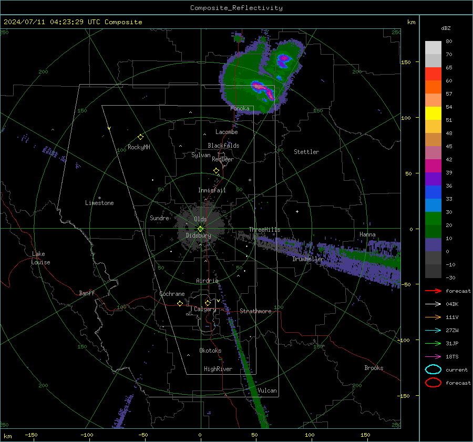This screenshot has height=442, width=473.
Task: Click the orange 111V arrow icon
Action: click(433, 317)
